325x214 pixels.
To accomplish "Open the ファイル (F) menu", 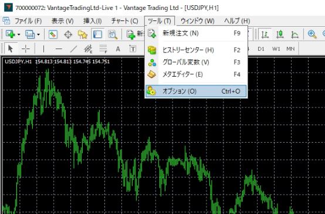I will coord(28,21).
